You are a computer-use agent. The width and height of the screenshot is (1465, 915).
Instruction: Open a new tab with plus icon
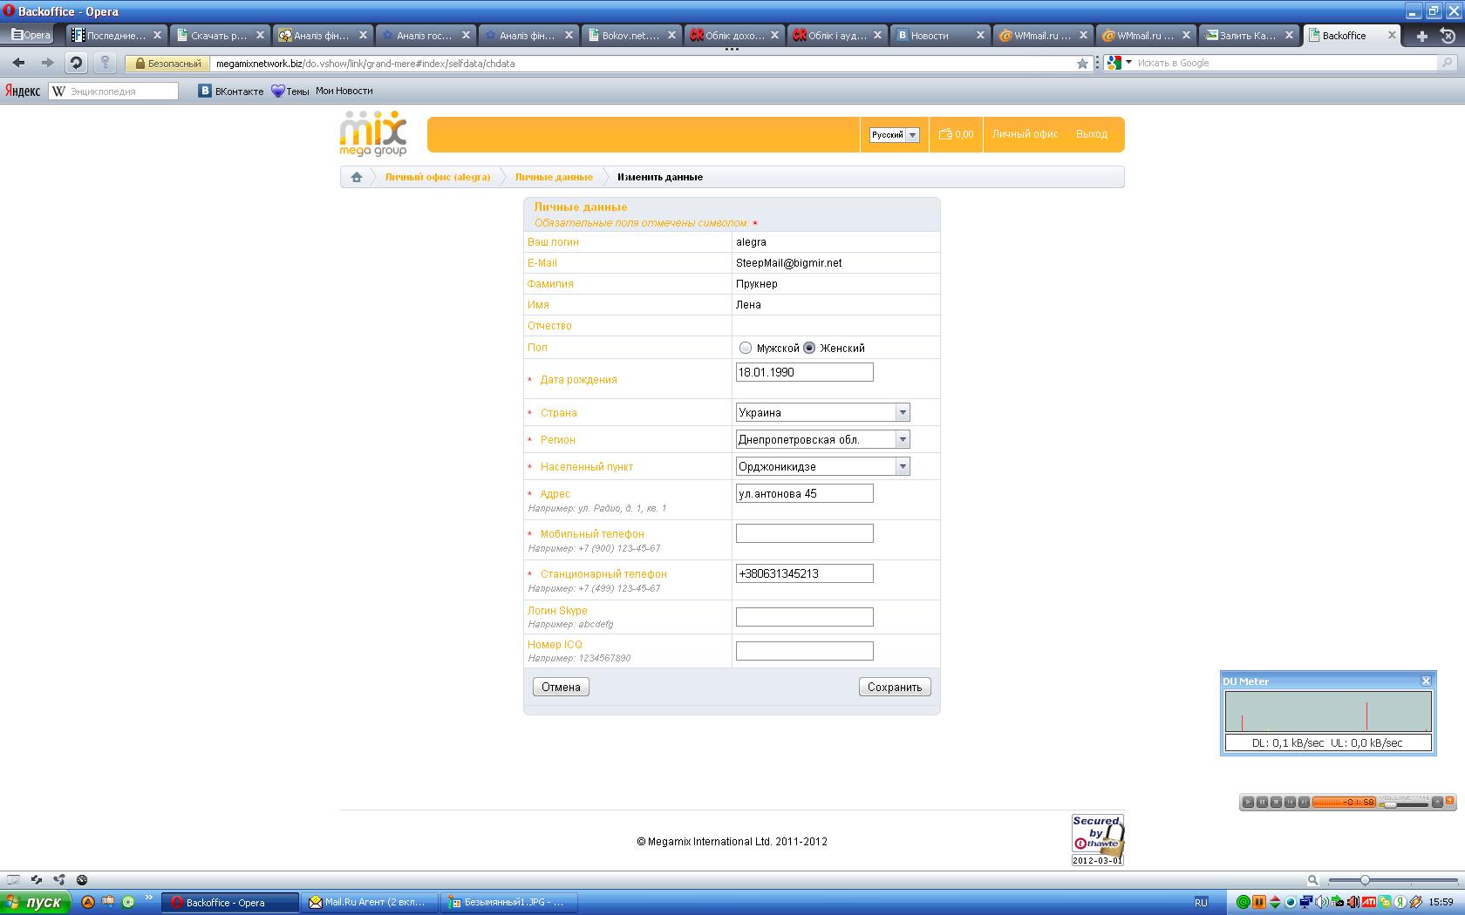[1421, 36]
